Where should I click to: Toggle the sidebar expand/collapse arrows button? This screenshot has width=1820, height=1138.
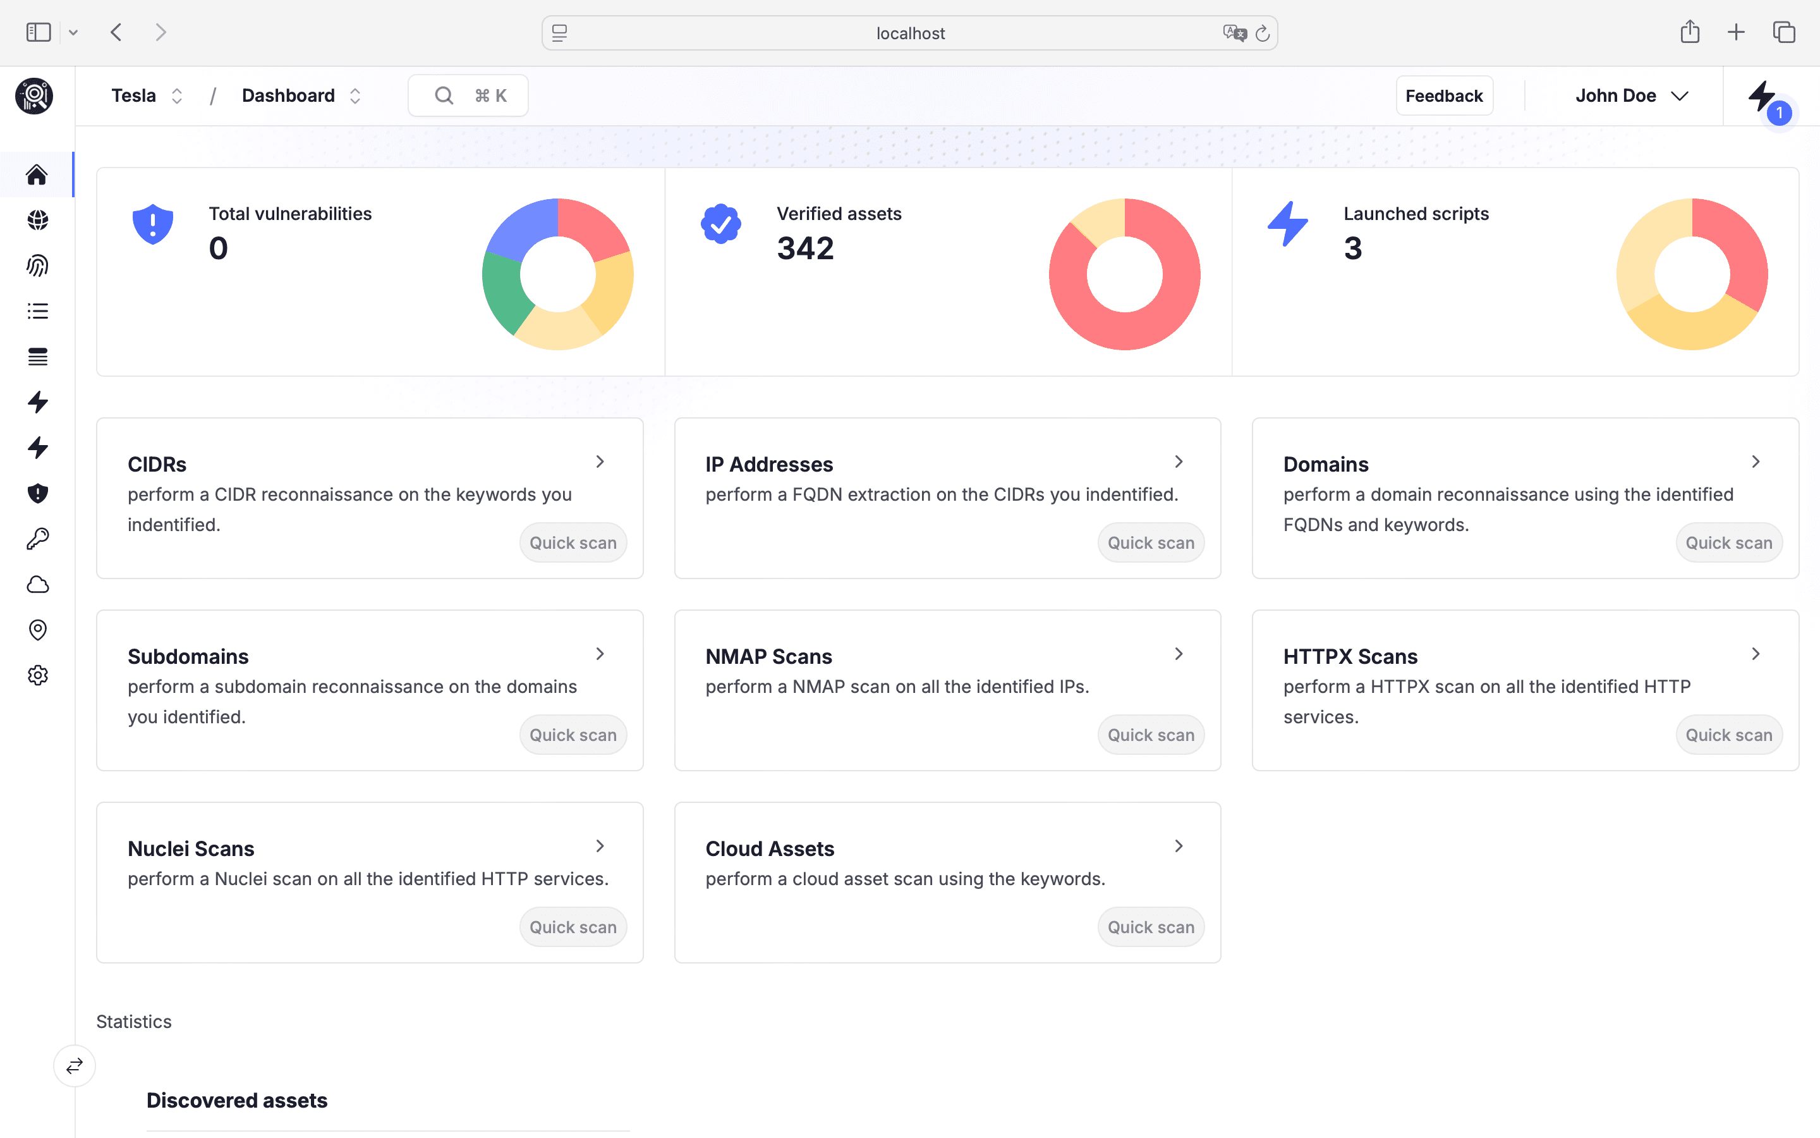(x=75, y=1066)
